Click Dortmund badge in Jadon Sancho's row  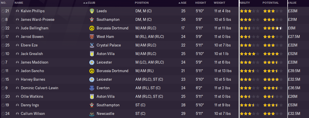(x=92, y=71)
